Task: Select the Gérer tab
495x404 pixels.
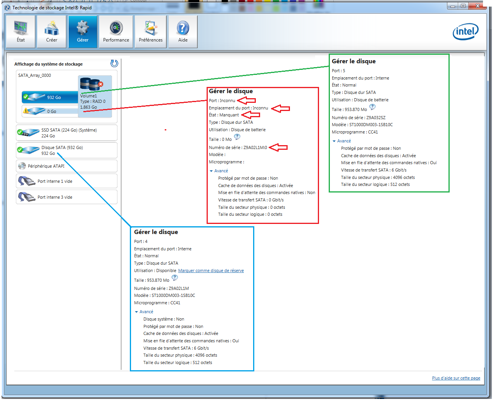Action: click(x=83, y=32)
